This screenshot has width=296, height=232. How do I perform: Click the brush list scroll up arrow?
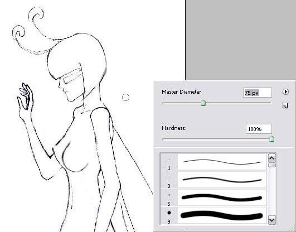click(x=272, y=158)
